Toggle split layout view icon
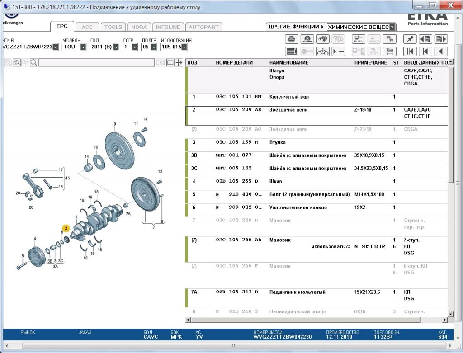The width and height of the screenshot is (463, 353). point(170,62)
